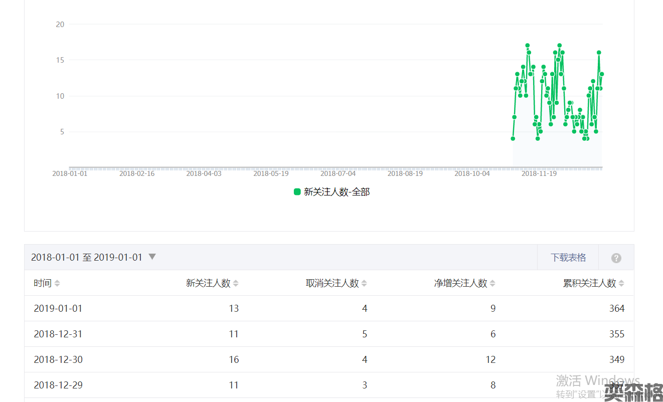Select the 2018-12-30 row date cell
This screenshot has height=402, width=663.
[58, 359]
